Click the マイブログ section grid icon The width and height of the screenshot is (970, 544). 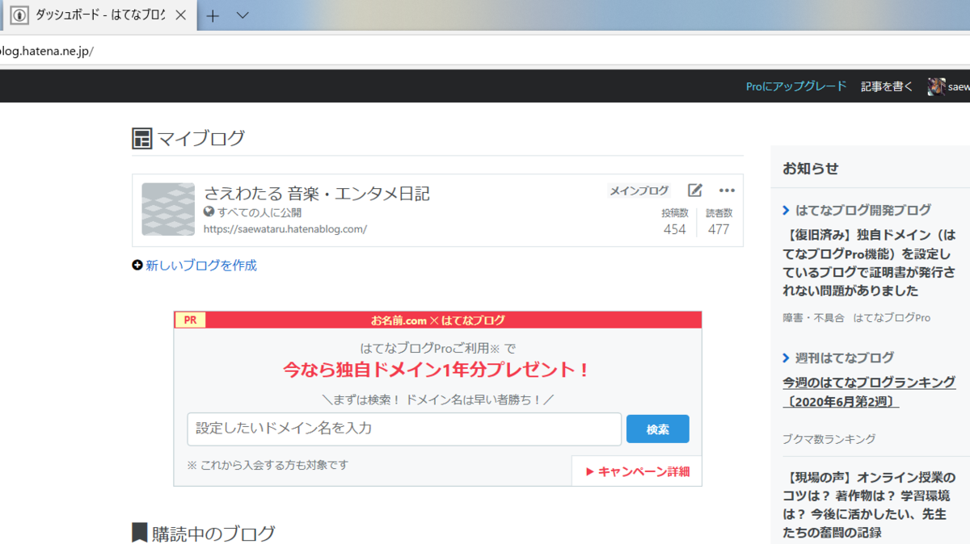pyautogui.click(x=141, y=138)
